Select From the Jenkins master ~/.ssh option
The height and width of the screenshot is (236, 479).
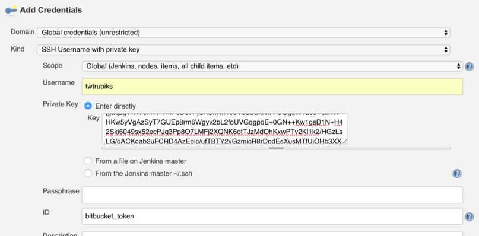click(x=88, y=173)
